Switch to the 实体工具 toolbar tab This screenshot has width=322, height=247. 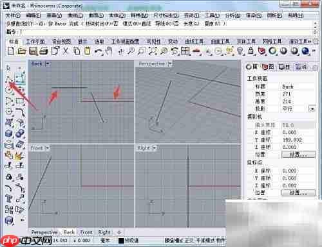[246, 42]
